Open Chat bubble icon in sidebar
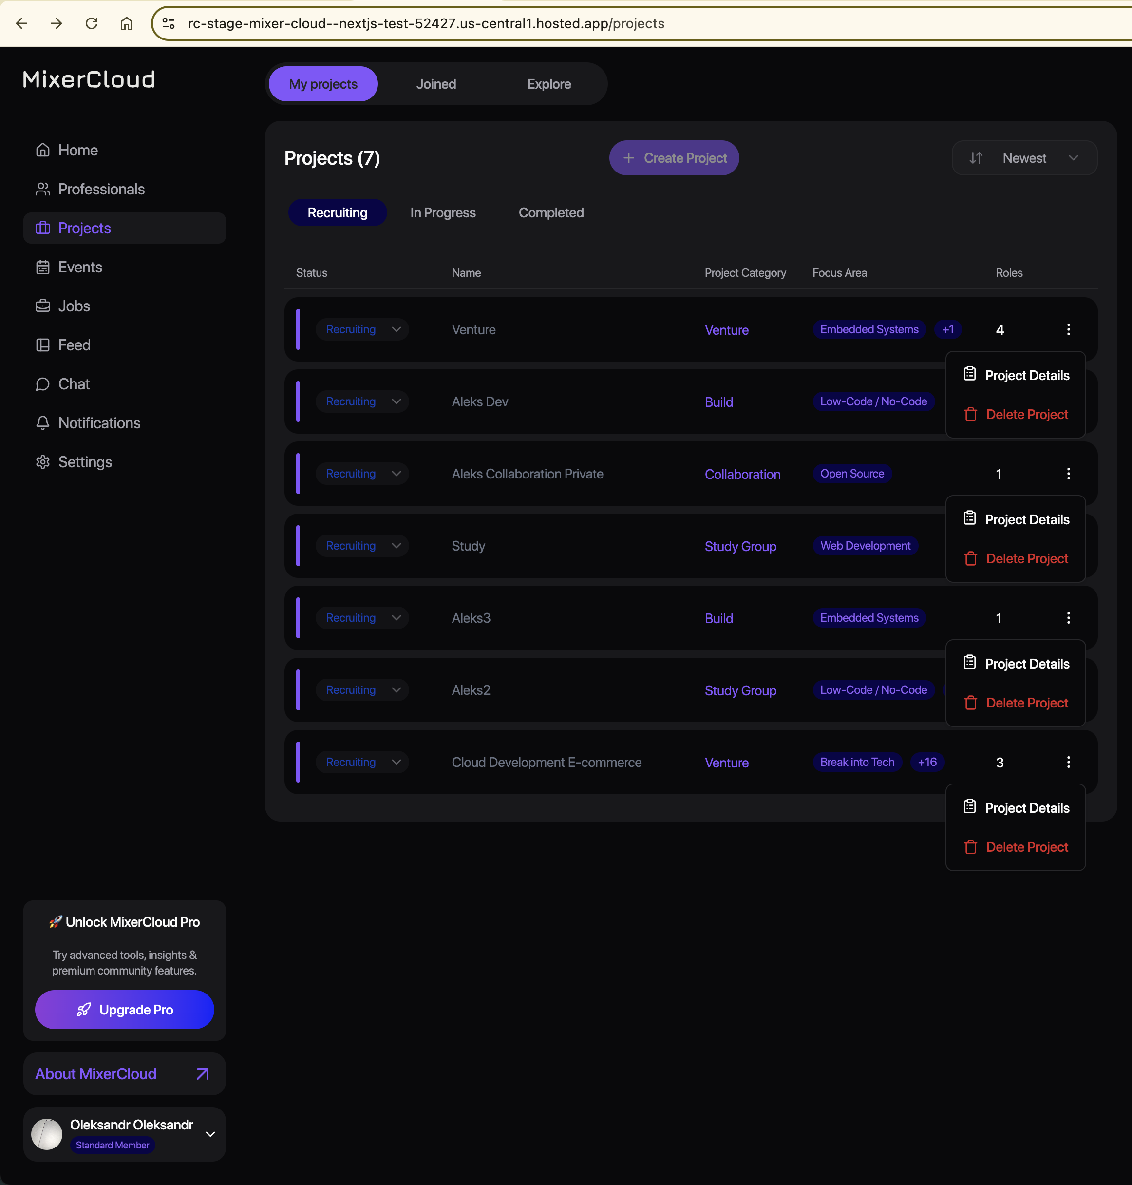Image resolution: width=1132 pixels, height=1185 pixels. point(42,384)
